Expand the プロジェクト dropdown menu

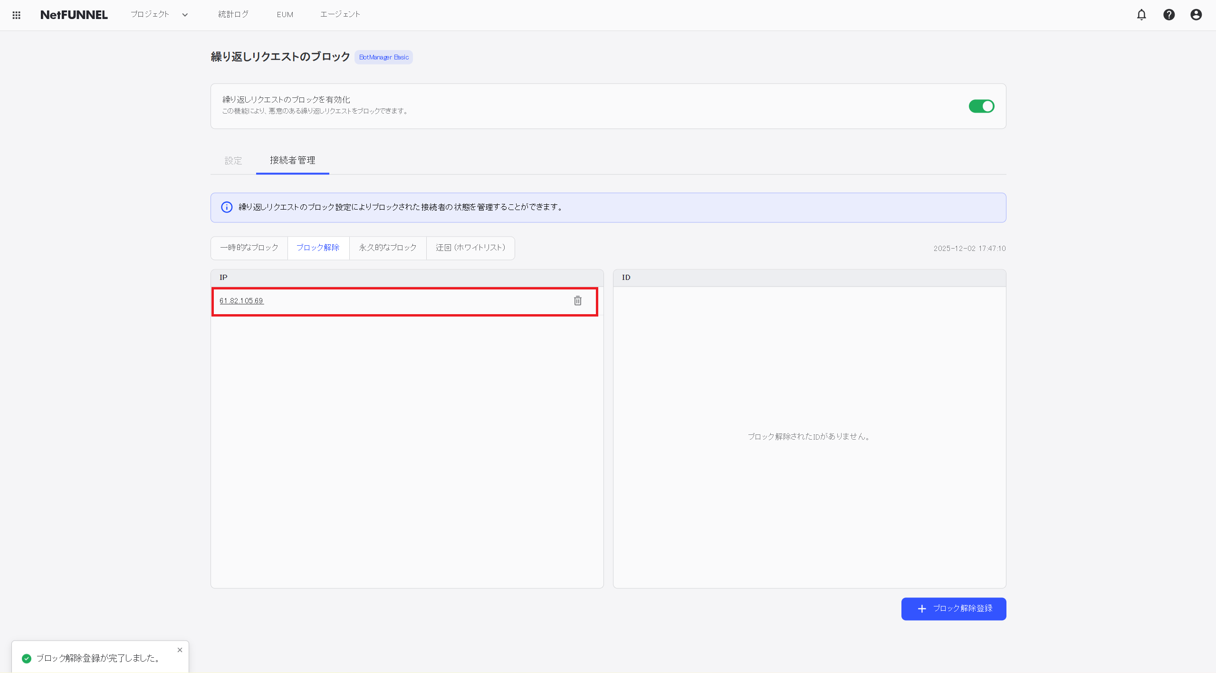click(150, 14)
